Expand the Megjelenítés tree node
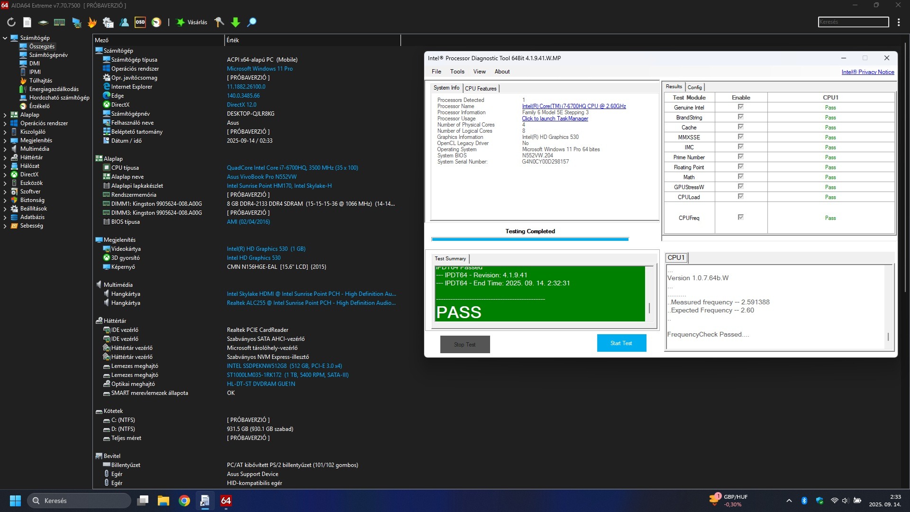Image resolution: width=910 pixels, height=512 pixels. click(5, 140)
